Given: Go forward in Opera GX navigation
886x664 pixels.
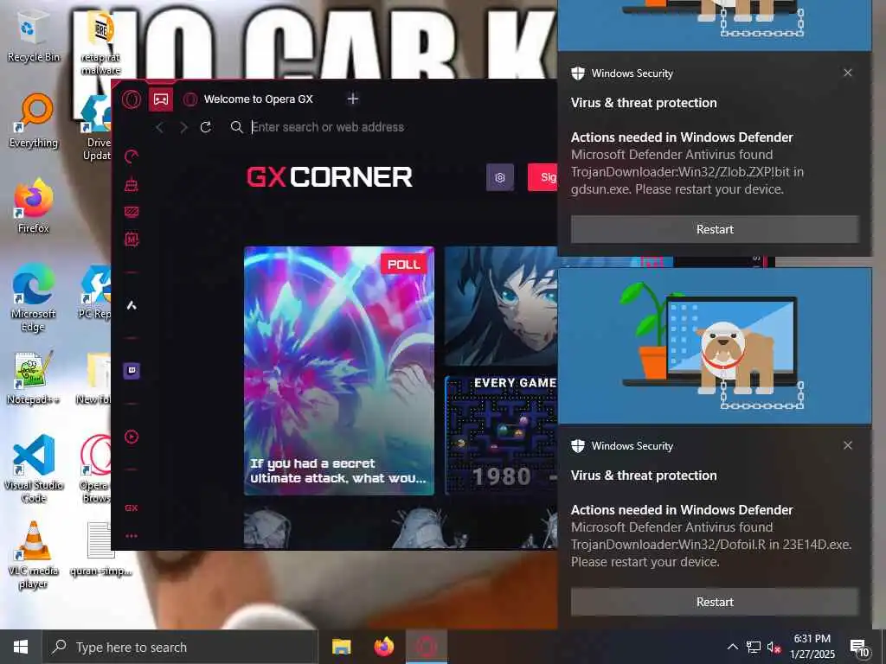Looking at the screenshot, I should pos(183,128).
